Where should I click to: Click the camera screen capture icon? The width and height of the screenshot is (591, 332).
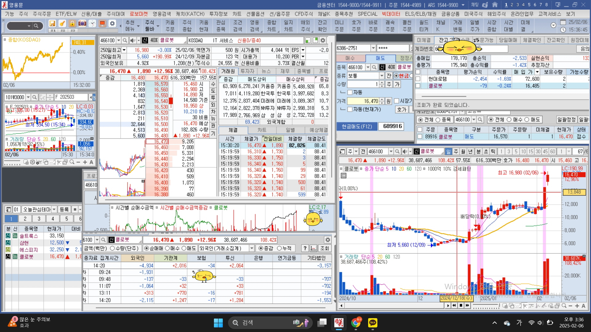click(x=82, y=24)
